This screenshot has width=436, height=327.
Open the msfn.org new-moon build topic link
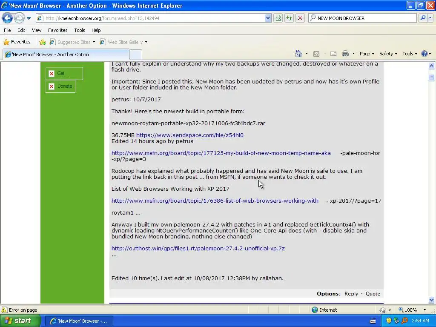click(221, 153)
